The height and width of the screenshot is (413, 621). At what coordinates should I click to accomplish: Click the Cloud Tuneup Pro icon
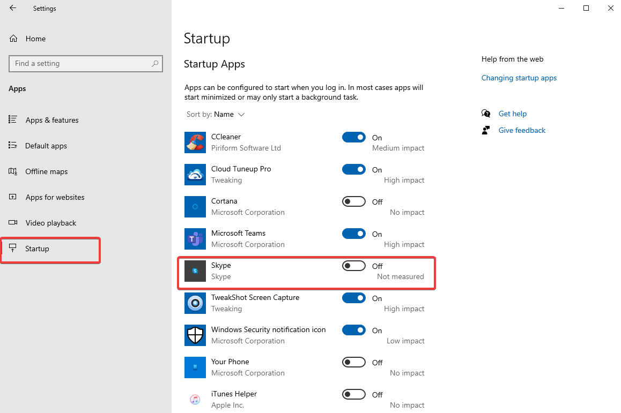[195, 175]
